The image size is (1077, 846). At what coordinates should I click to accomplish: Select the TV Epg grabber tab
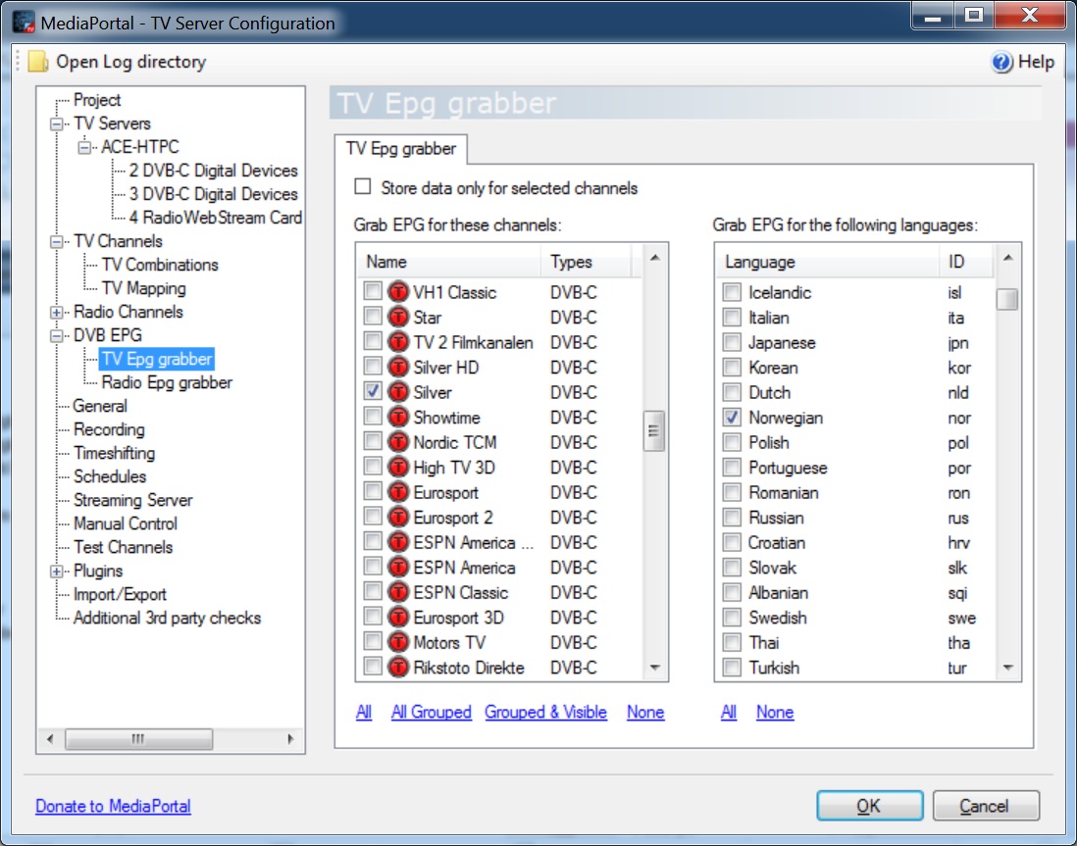coord(401,149)
